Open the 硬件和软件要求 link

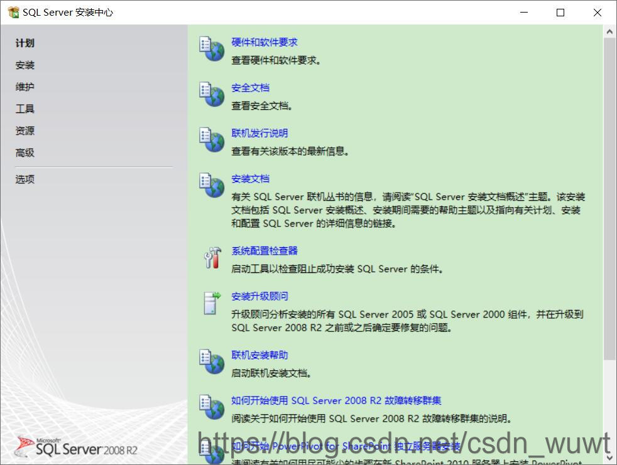[265, 42]
